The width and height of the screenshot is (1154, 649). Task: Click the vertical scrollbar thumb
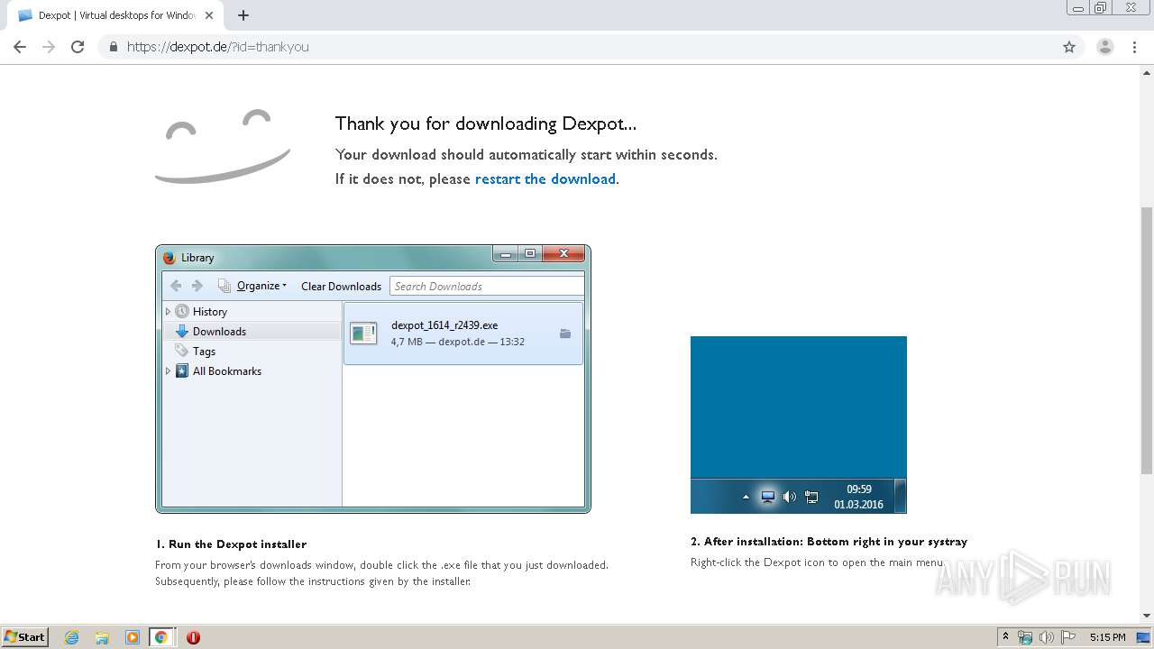[x=1147, y=340]
